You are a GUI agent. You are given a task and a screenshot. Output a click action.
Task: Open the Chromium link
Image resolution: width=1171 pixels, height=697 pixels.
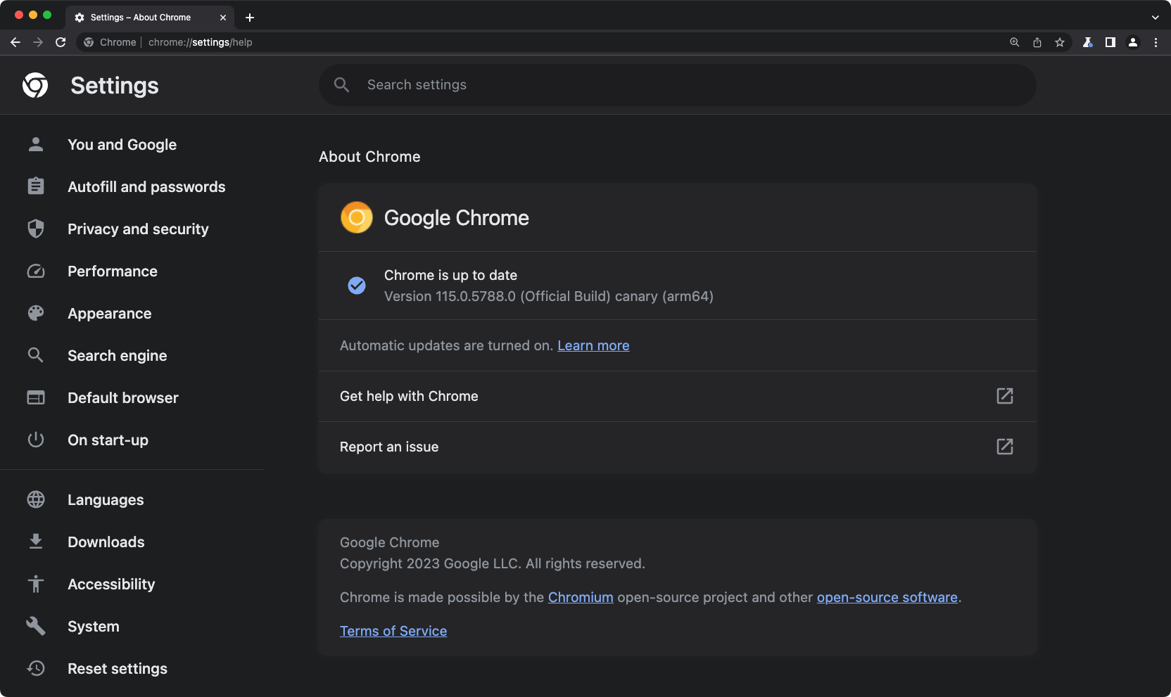[581, 597]
